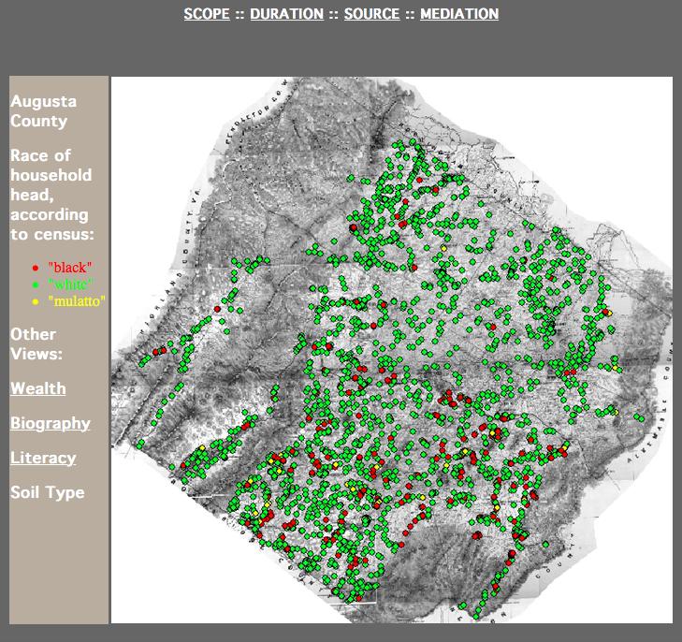Open the SOURCE link in top navigation
Viewport: 682px width, 642px height.
pyautogui.click(x=372, y=14)
